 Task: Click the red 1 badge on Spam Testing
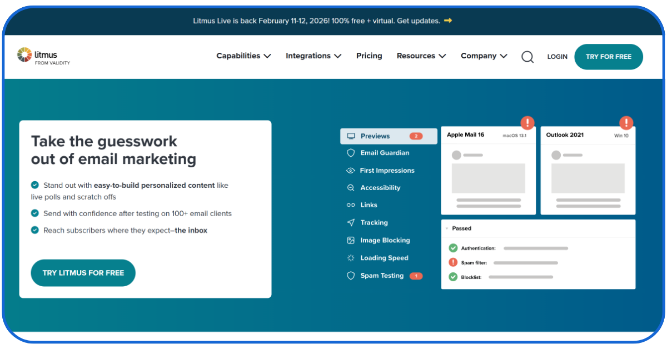tap(416, 276)
